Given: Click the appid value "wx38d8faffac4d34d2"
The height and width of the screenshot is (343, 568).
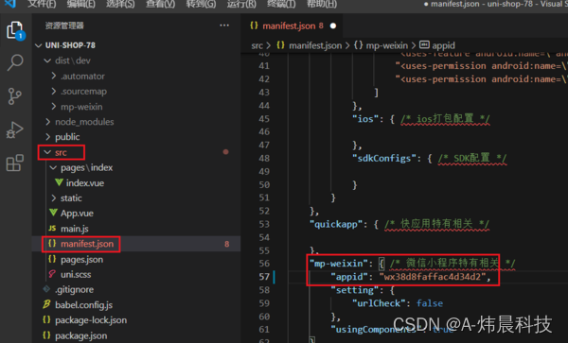Looking at the screenshot, I should click(x=432, y=277).
